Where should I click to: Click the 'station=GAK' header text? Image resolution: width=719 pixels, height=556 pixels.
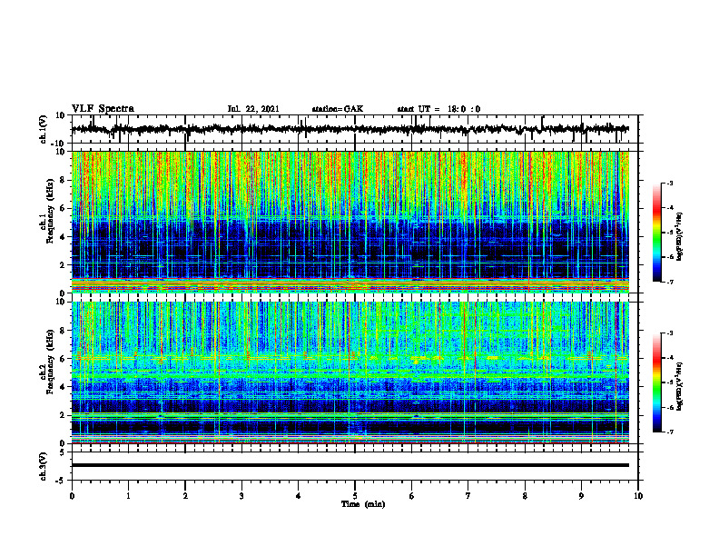pos(338,109)
